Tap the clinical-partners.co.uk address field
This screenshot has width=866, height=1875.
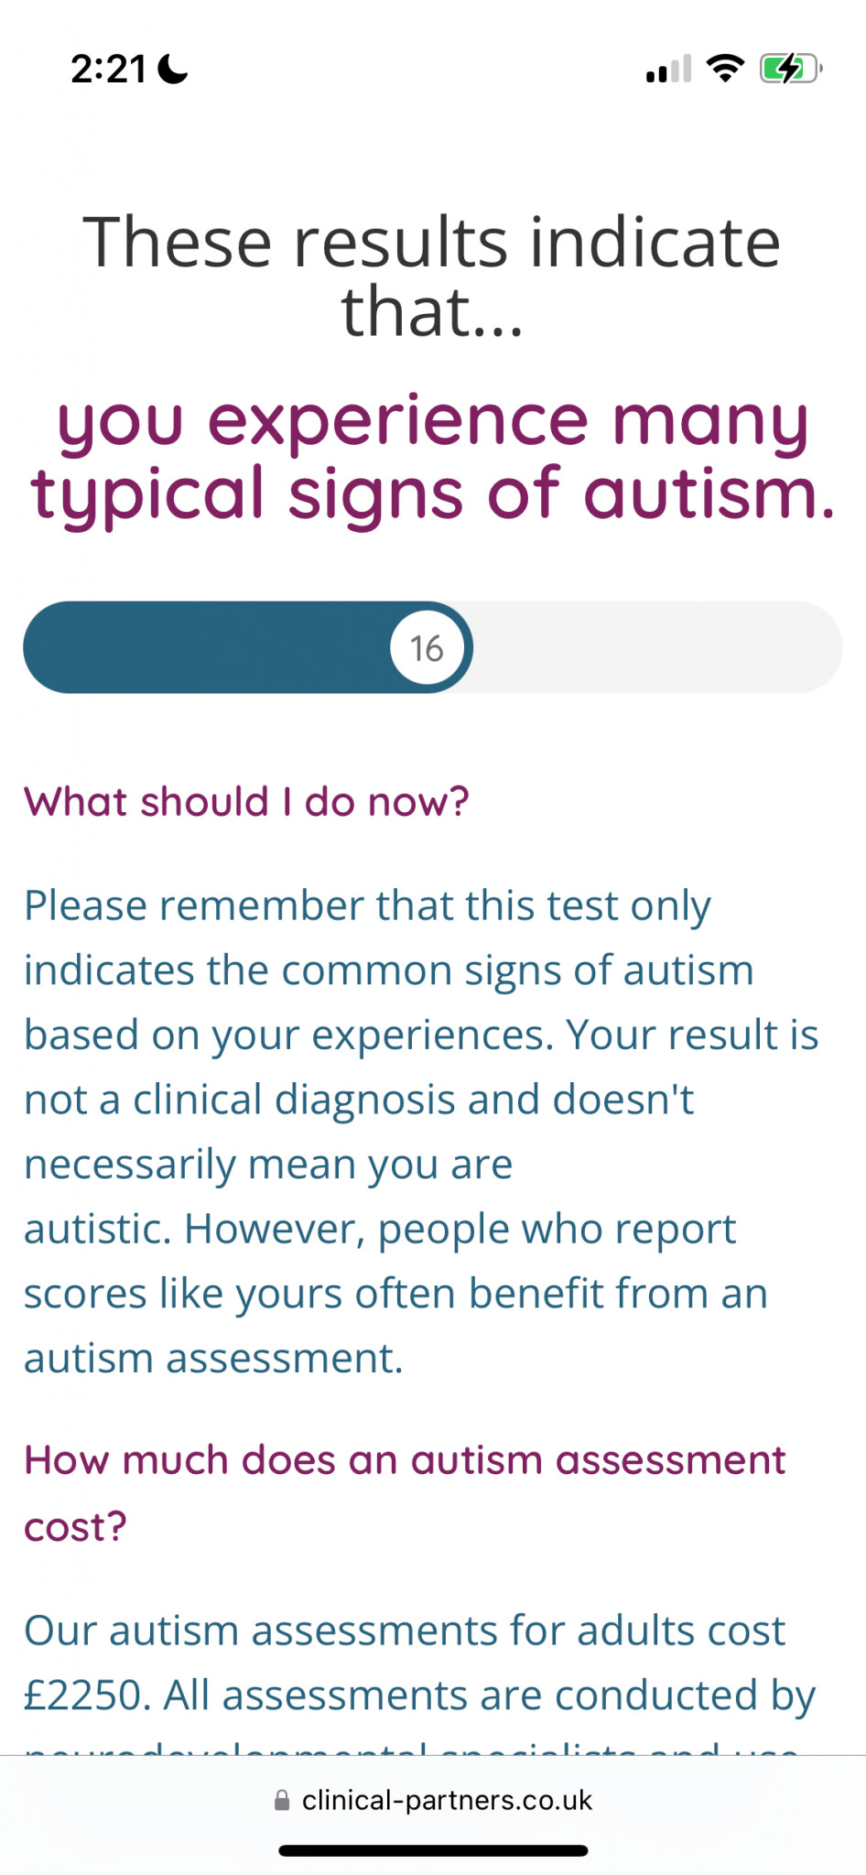click(447, 1801)
